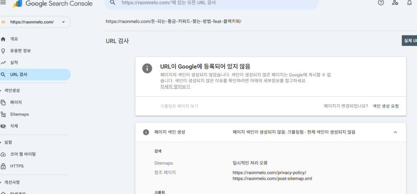Open the raonmelo.com property dropdown

coord(35,22)
